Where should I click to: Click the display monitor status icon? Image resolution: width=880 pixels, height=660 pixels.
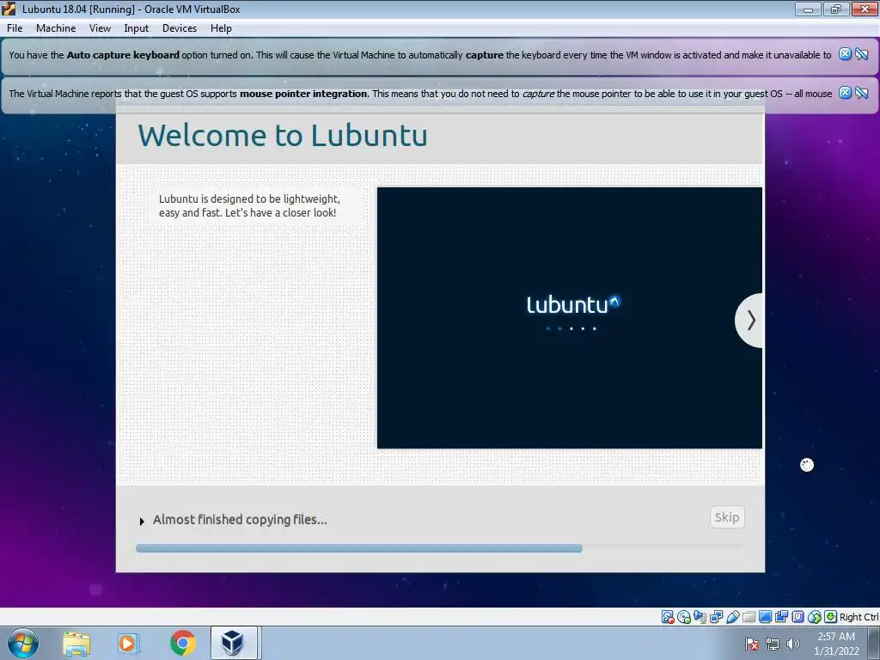pos(765,617)
